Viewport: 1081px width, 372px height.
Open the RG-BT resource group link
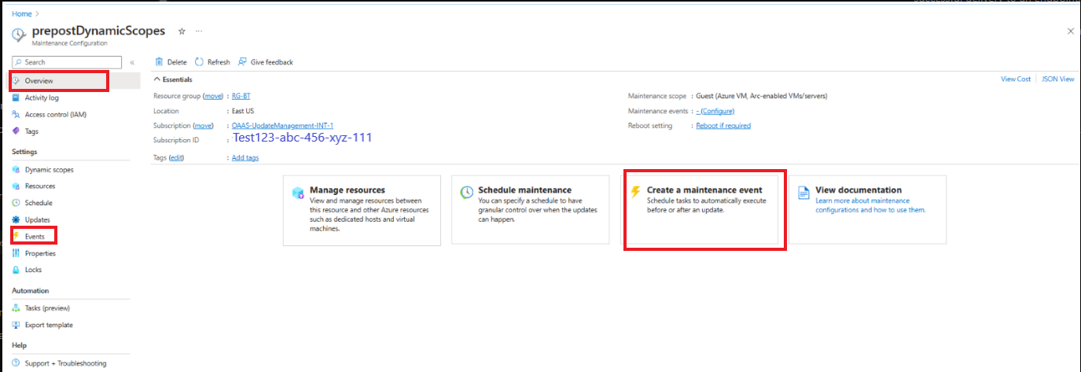pyautogui.click(x=241, y=96)
